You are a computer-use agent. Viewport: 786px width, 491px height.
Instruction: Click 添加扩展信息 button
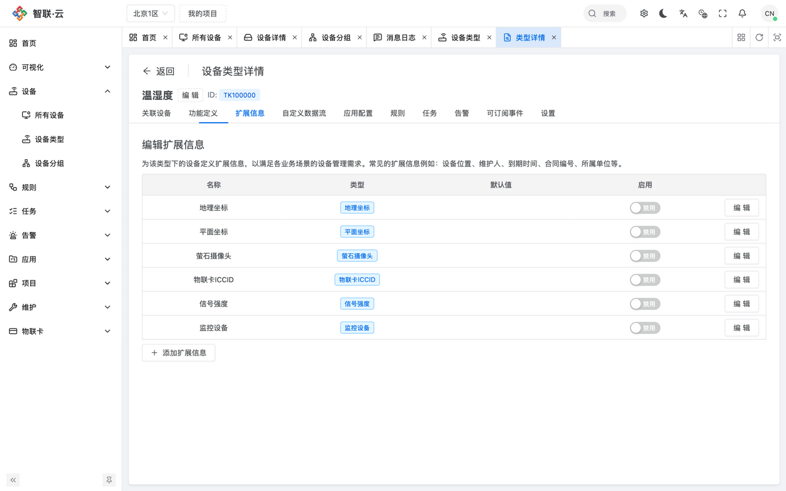(178, 353)
